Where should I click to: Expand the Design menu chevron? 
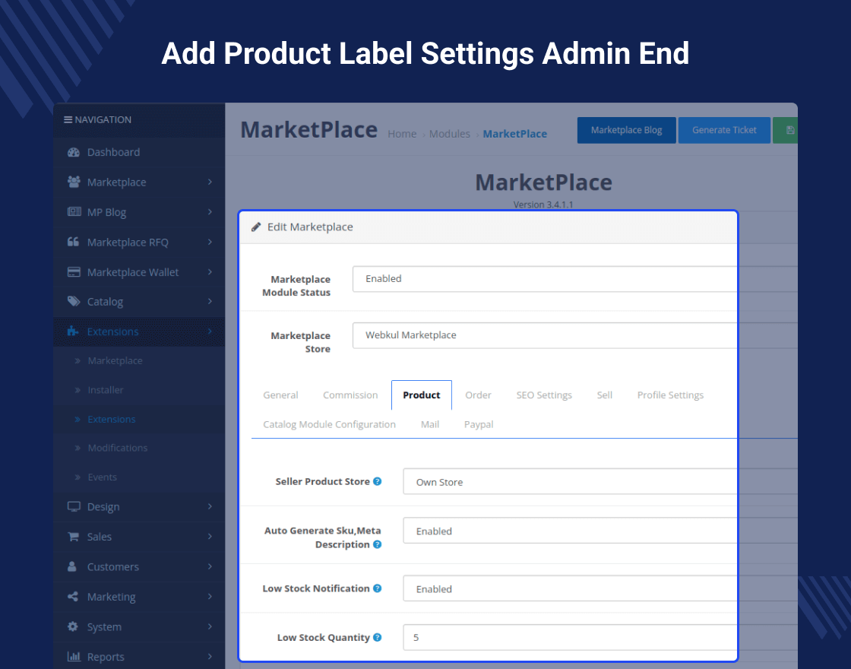(x=210, y=506)
